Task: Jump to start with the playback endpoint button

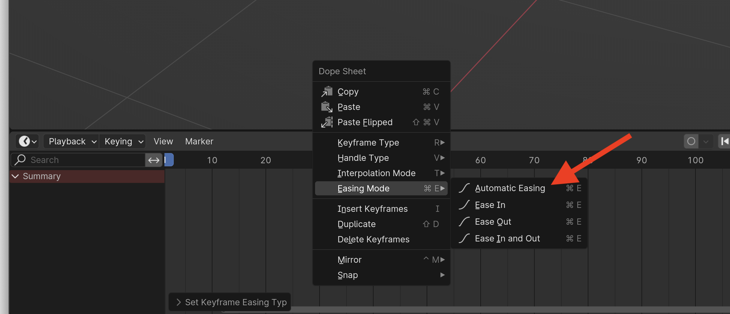Action: point(724,141)
